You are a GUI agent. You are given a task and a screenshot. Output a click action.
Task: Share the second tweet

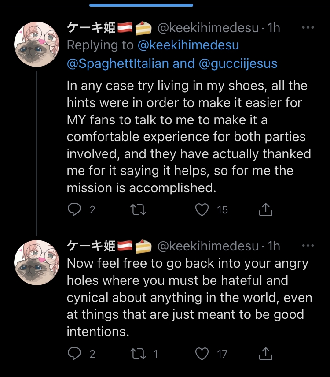pos(265,353)
